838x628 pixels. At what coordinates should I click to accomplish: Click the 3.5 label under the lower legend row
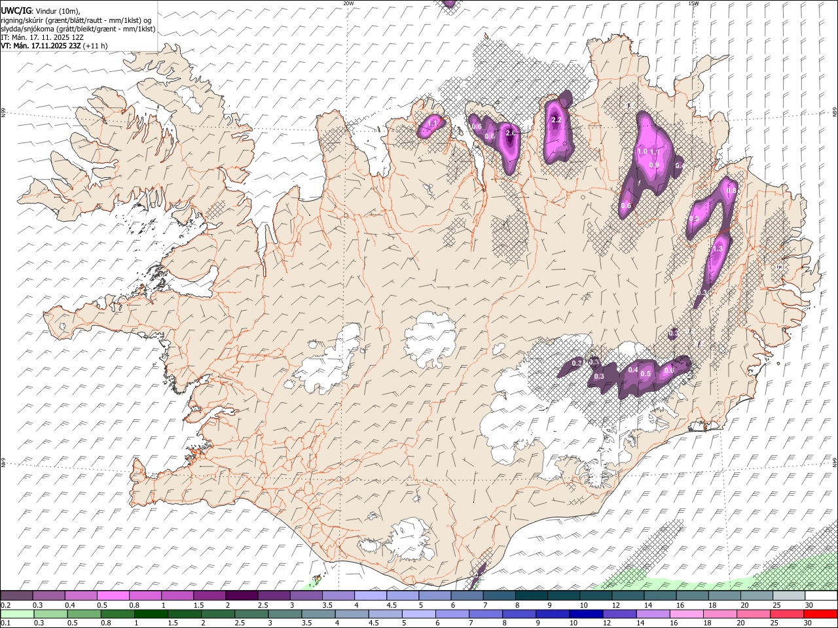[x=307, y=623]
